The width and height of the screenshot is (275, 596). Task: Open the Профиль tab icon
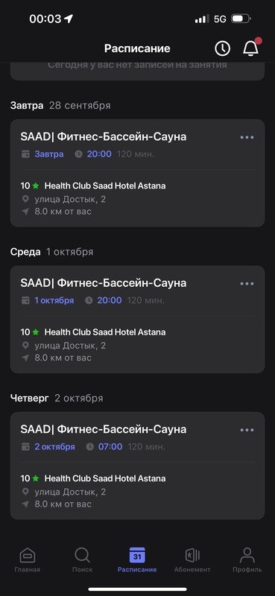(x=247, y=555)
